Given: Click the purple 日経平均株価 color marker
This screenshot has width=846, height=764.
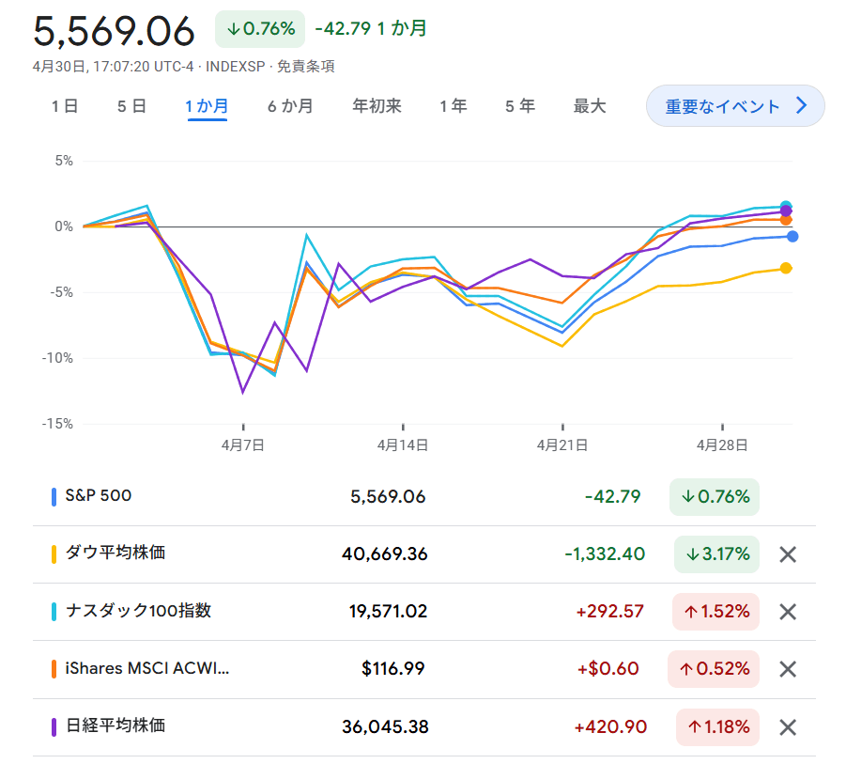Looking at the screenshot, I should (54, 727).
